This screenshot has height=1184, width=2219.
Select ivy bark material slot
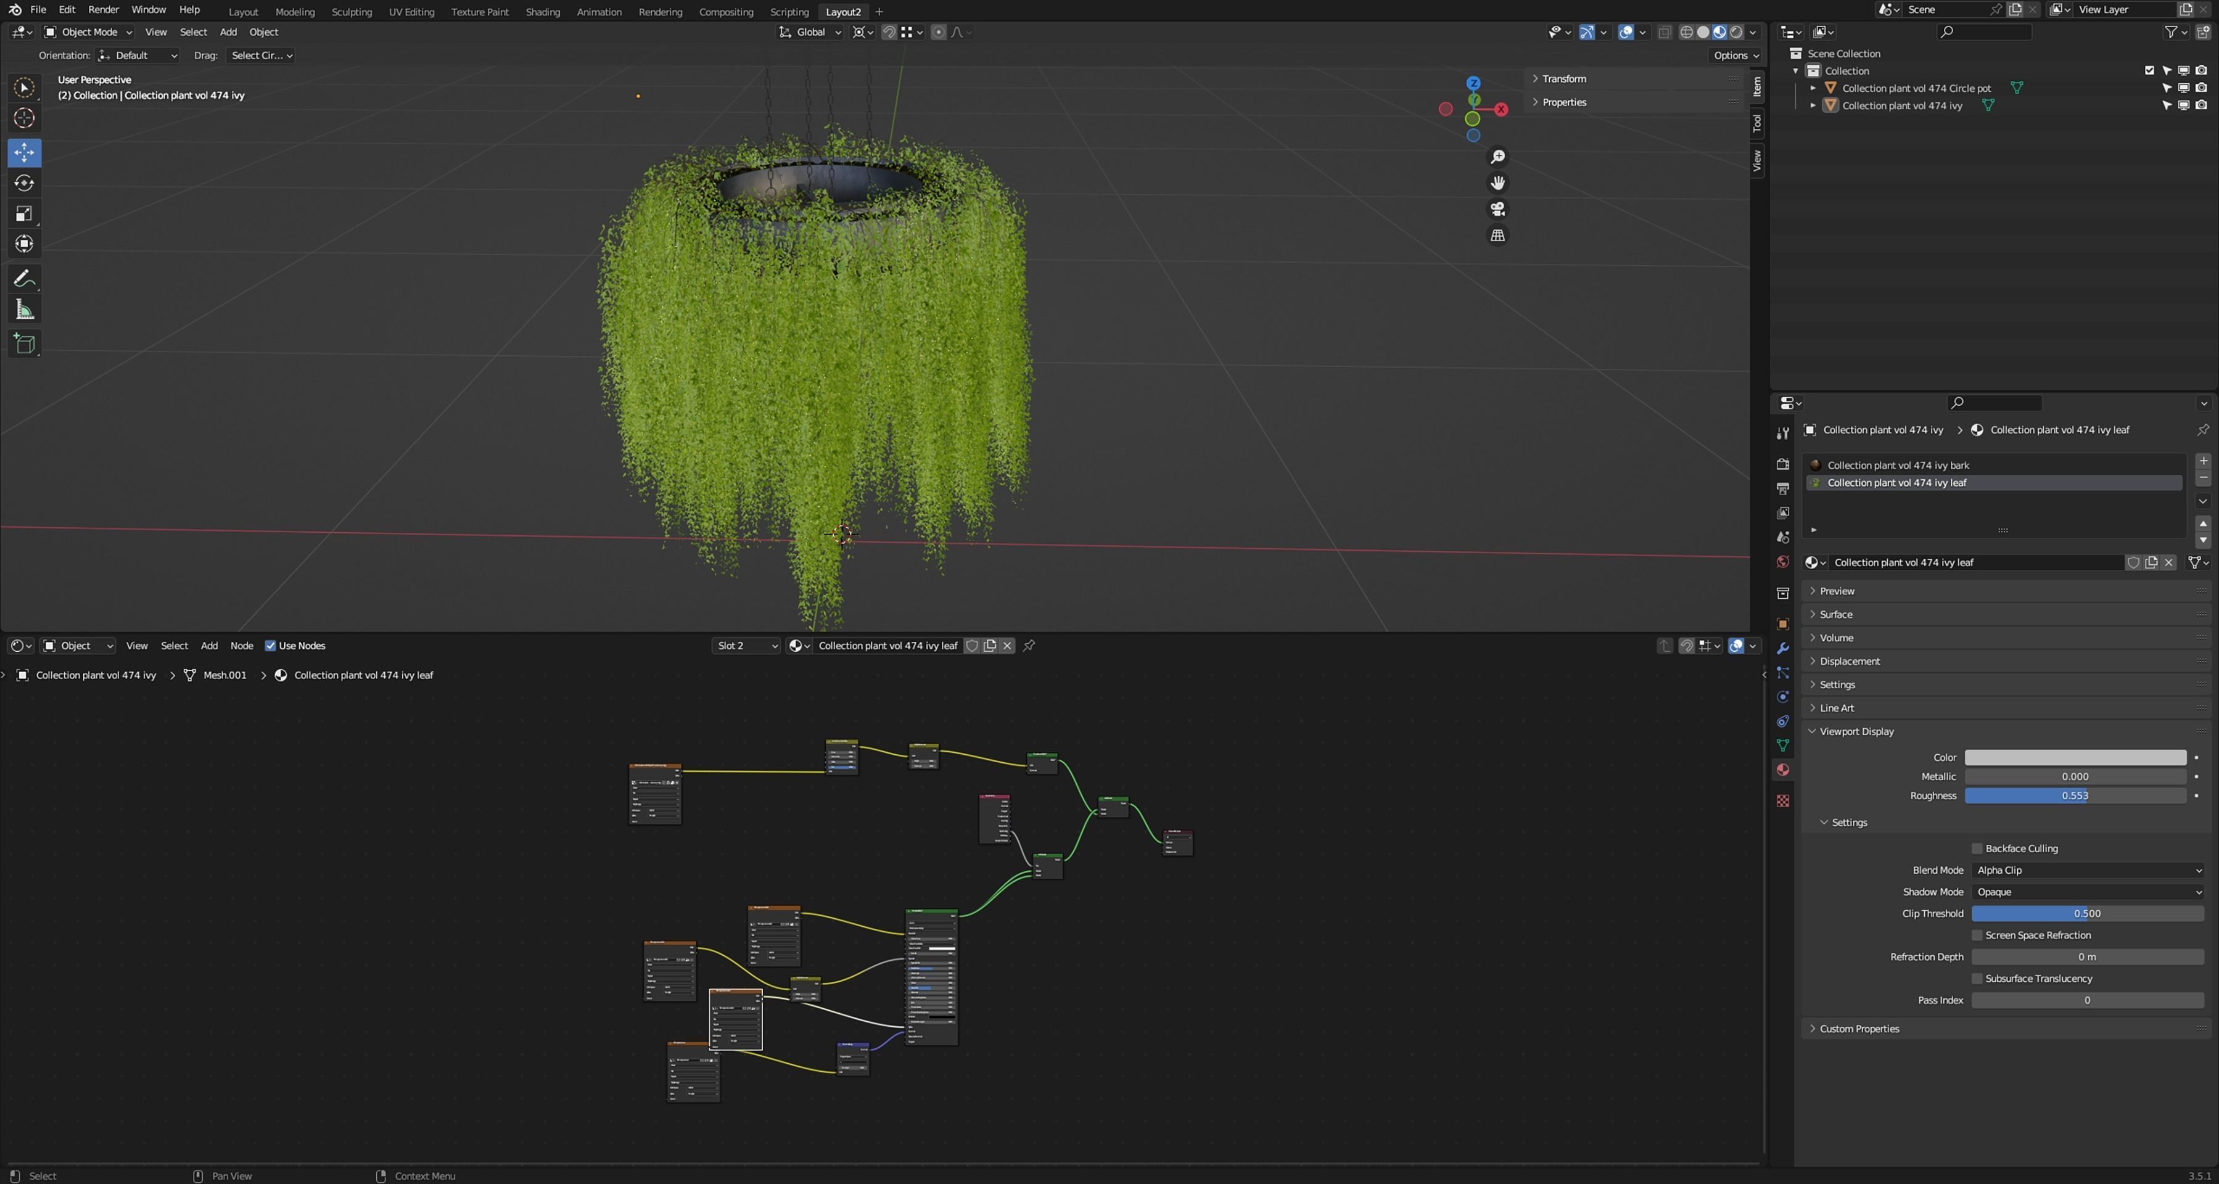[x=1993, y=465]
